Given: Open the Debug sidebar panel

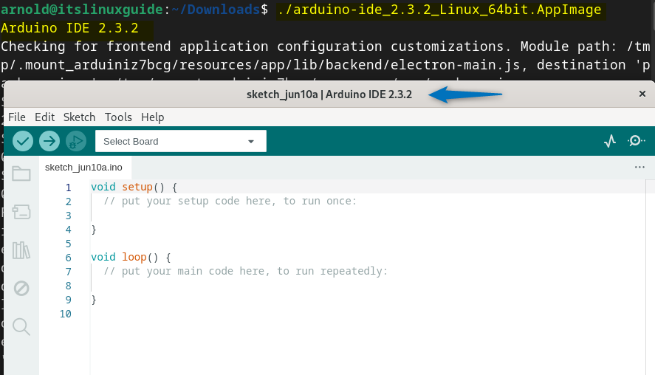Looking at the screenshot, I should [x=21, y=288].
